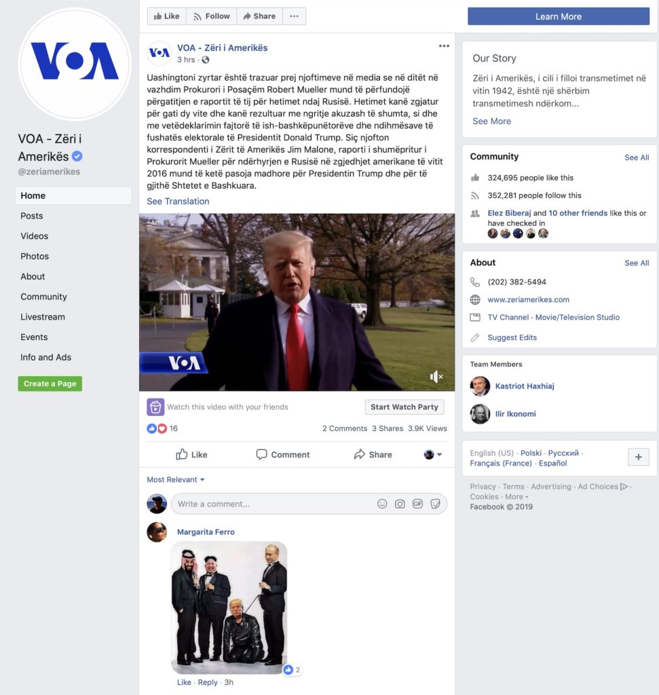Unmute the video using the speaker icon

(x=436, y=377)
